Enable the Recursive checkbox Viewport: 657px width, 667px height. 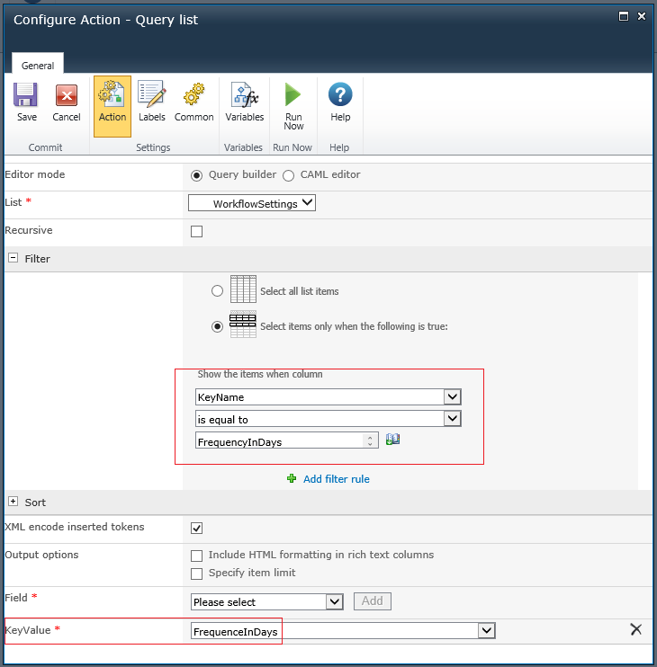point(197,231)
